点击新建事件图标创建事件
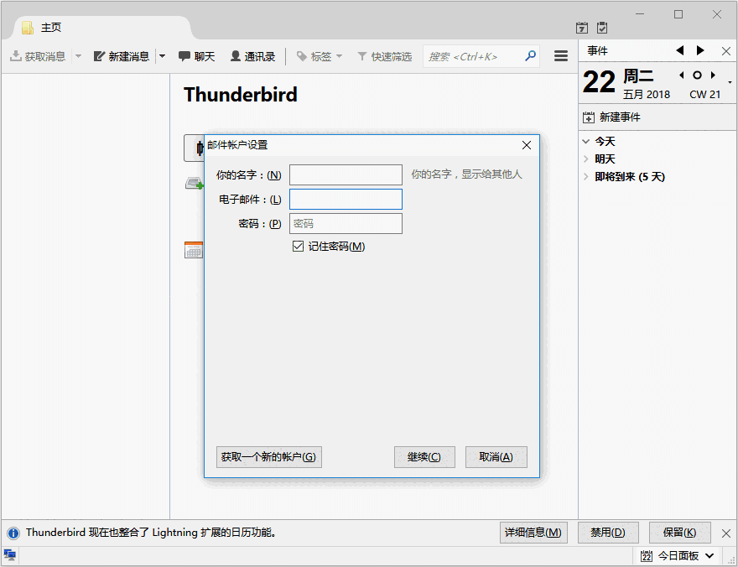The height and width of the screenshot is (567, 738). click(x=588, y=117)
